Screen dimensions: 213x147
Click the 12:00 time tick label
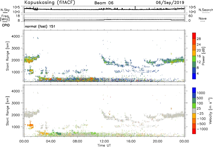click(104, 141)
